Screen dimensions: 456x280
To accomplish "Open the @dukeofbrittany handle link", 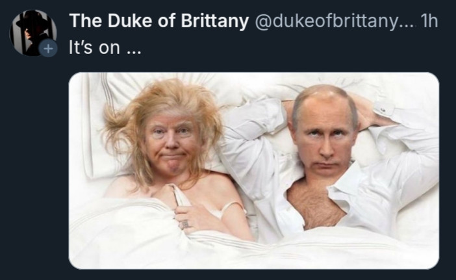I will pyautogui.click(x=335, y=21).
